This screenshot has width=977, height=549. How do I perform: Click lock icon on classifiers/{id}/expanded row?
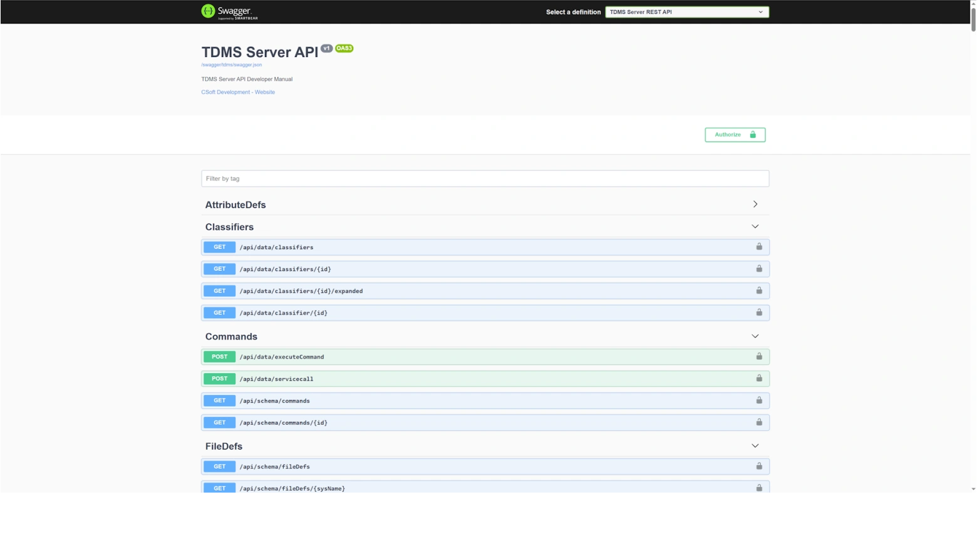(759, 290)
